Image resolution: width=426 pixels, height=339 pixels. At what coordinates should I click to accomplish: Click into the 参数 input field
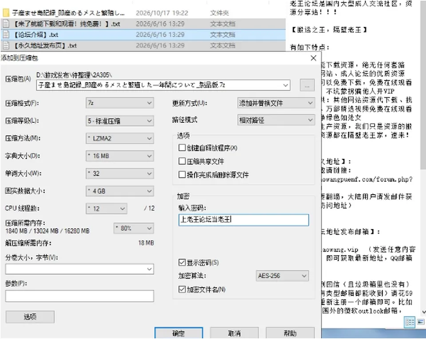(79, 296)
